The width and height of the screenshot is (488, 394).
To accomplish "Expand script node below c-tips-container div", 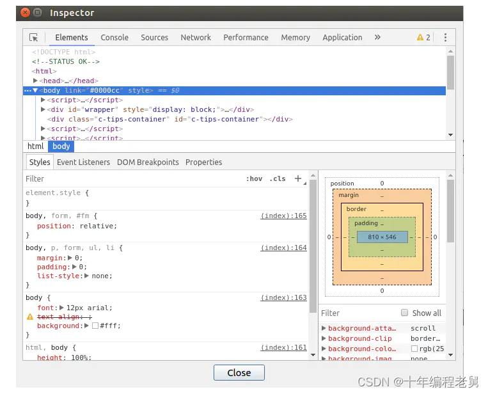I will tap(43, 129).
